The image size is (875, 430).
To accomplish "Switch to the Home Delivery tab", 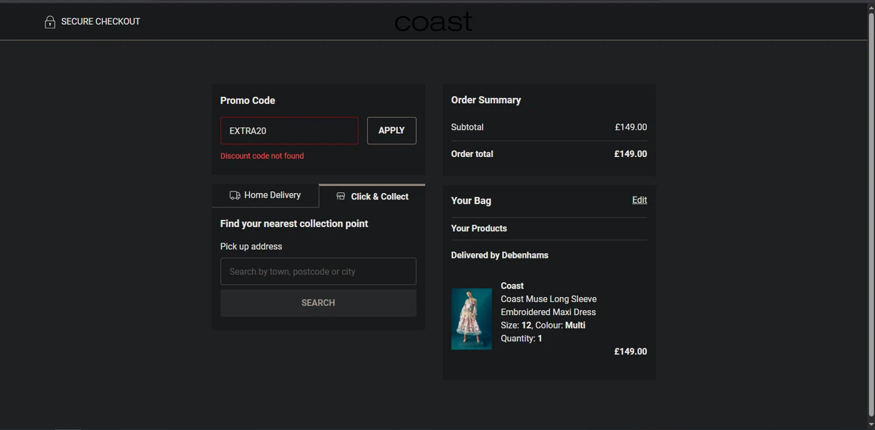I will (265, 195).
